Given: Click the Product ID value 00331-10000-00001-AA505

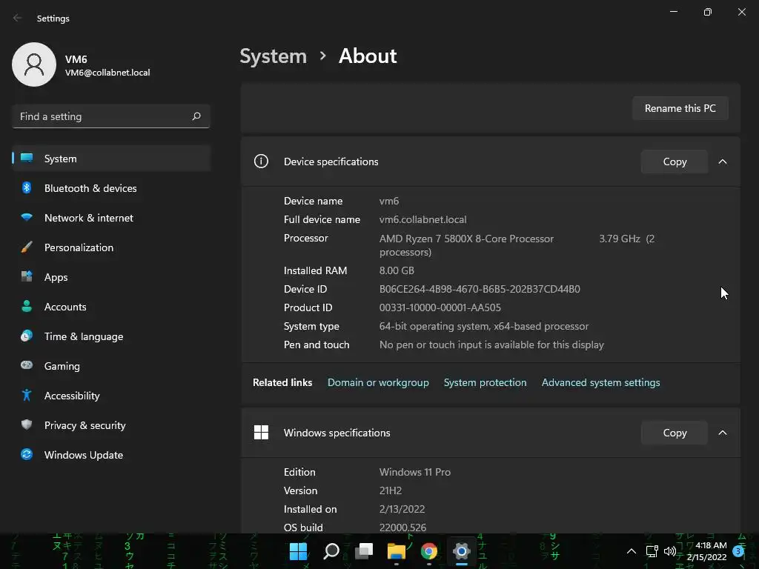Looking at the screenshot, I should [440, 307].
